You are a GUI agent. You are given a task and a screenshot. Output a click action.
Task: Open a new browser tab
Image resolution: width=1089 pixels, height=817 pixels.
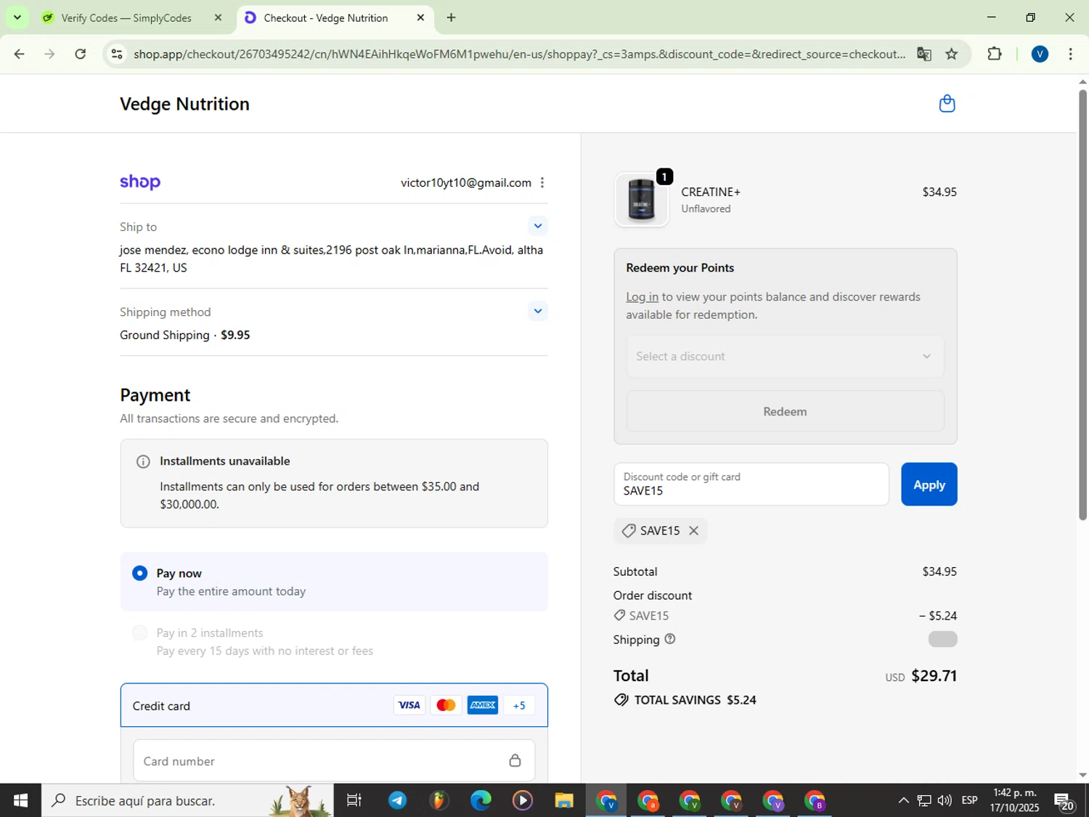point(451,17)
